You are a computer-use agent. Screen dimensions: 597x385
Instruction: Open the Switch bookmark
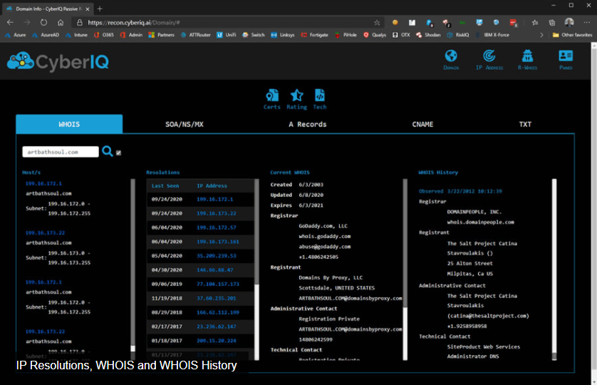254,35
